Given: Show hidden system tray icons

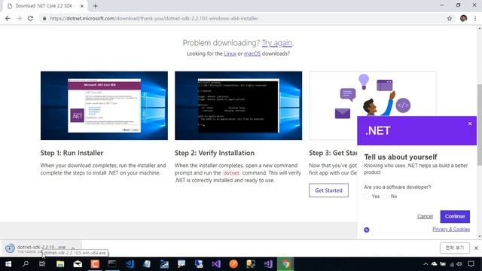Looking at the screenshot, I should 426,264.
